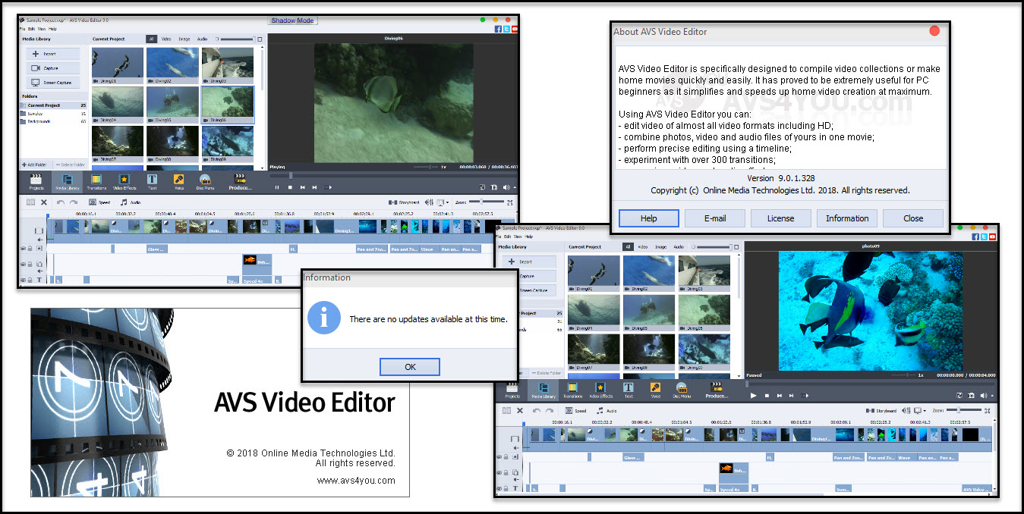This screenshot has width=1024, height=514.
Task: Click Add Folder in the upper-left editor
Action: pos(35,165)
